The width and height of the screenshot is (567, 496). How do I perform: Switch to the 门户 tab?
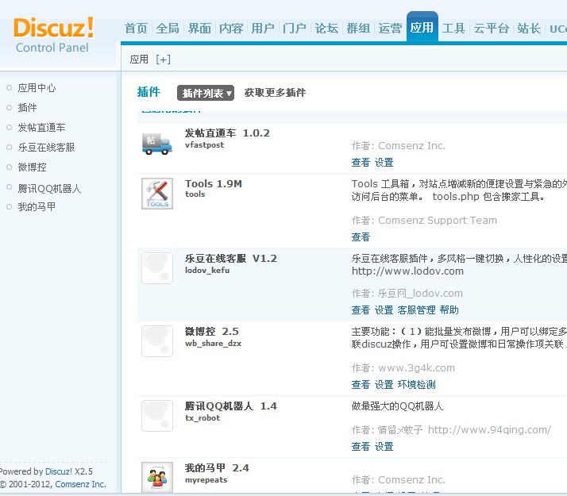pos(295,29)
